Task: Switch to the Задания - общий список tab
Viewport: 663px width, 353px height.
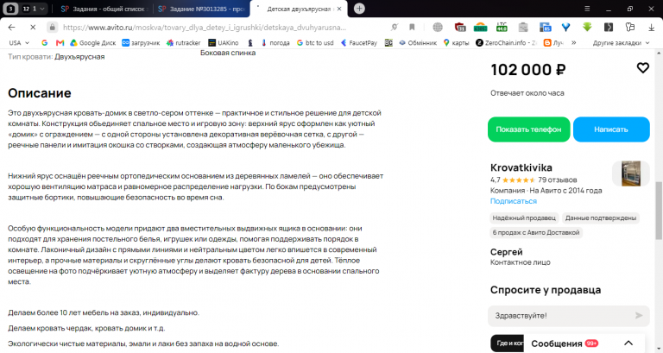Action: 104,9
